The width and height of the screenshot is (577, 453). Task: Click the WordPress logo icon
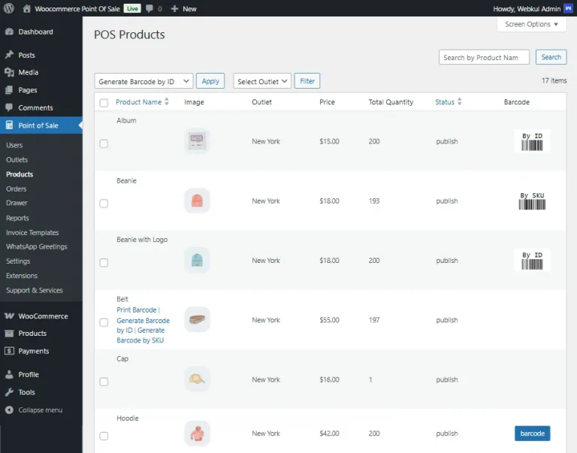9,8
